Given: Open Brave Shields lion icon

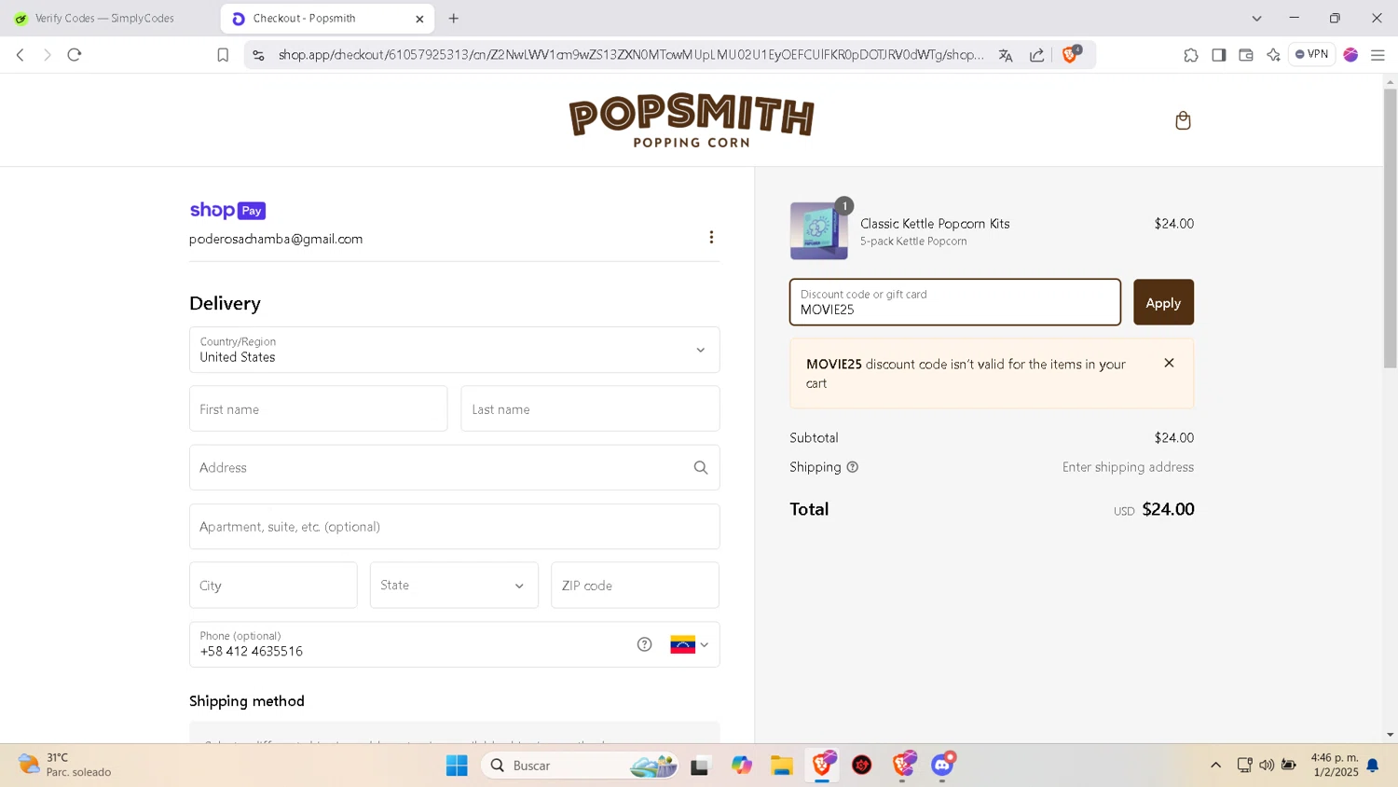Looking at the screenshot, I should click(x=1071, y=54).
